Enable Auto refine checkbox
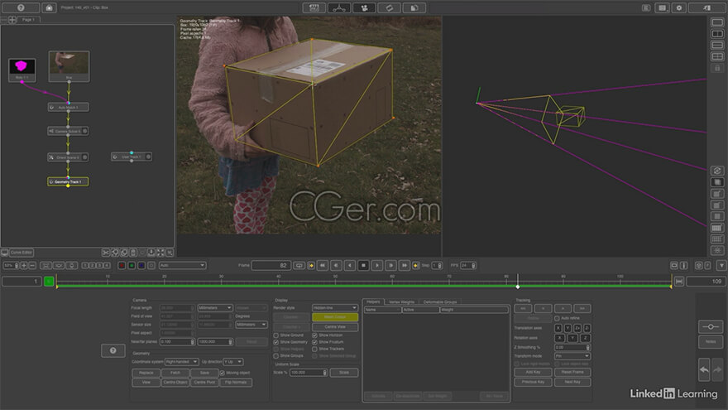Image resolution: width=728 pixels, height=410 pixels. coord(557,318)
